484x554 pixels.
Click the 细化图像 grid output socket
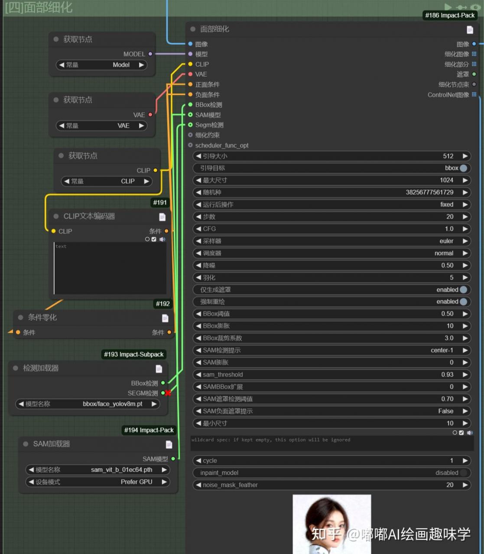(x=474, y=54)
